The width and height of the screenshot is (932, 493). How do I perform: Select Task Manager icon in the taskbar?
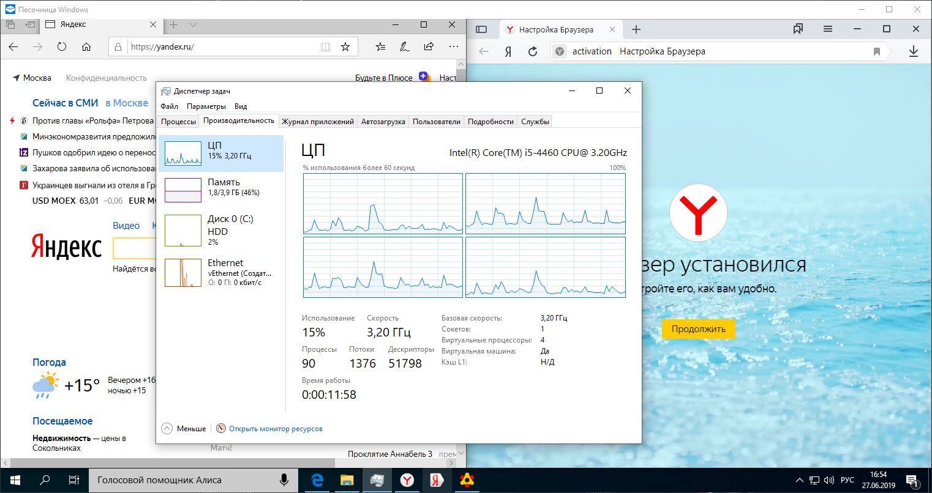377,480
